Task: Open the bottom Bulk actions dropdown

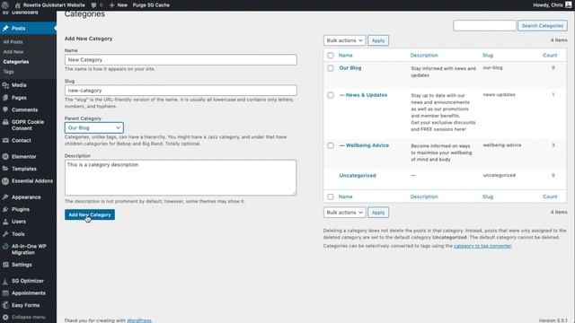Action: (x=344, y=213)
